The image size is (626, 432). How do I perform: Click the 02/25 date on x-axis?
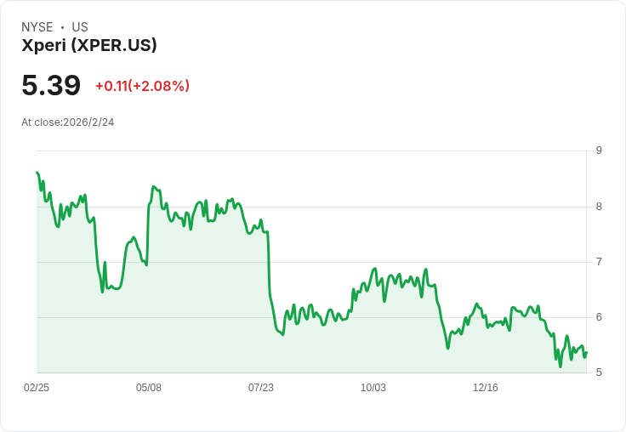(37, 388)
